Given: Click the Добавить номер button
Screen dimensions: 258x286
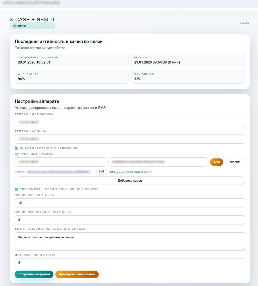Looking at the screenshot, I should [x=130, y=181].
